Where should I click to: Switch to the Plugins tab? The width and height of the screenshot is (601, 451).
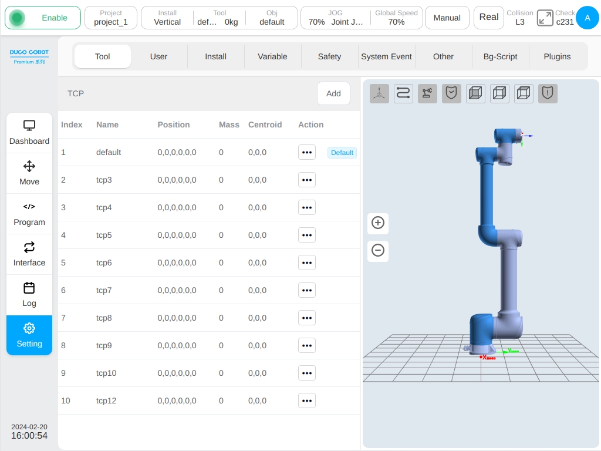557,56
